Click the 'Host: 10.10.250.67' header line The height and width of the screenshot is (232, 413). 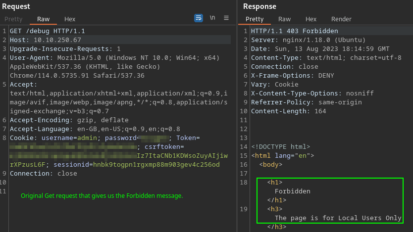tap(46, 40)
